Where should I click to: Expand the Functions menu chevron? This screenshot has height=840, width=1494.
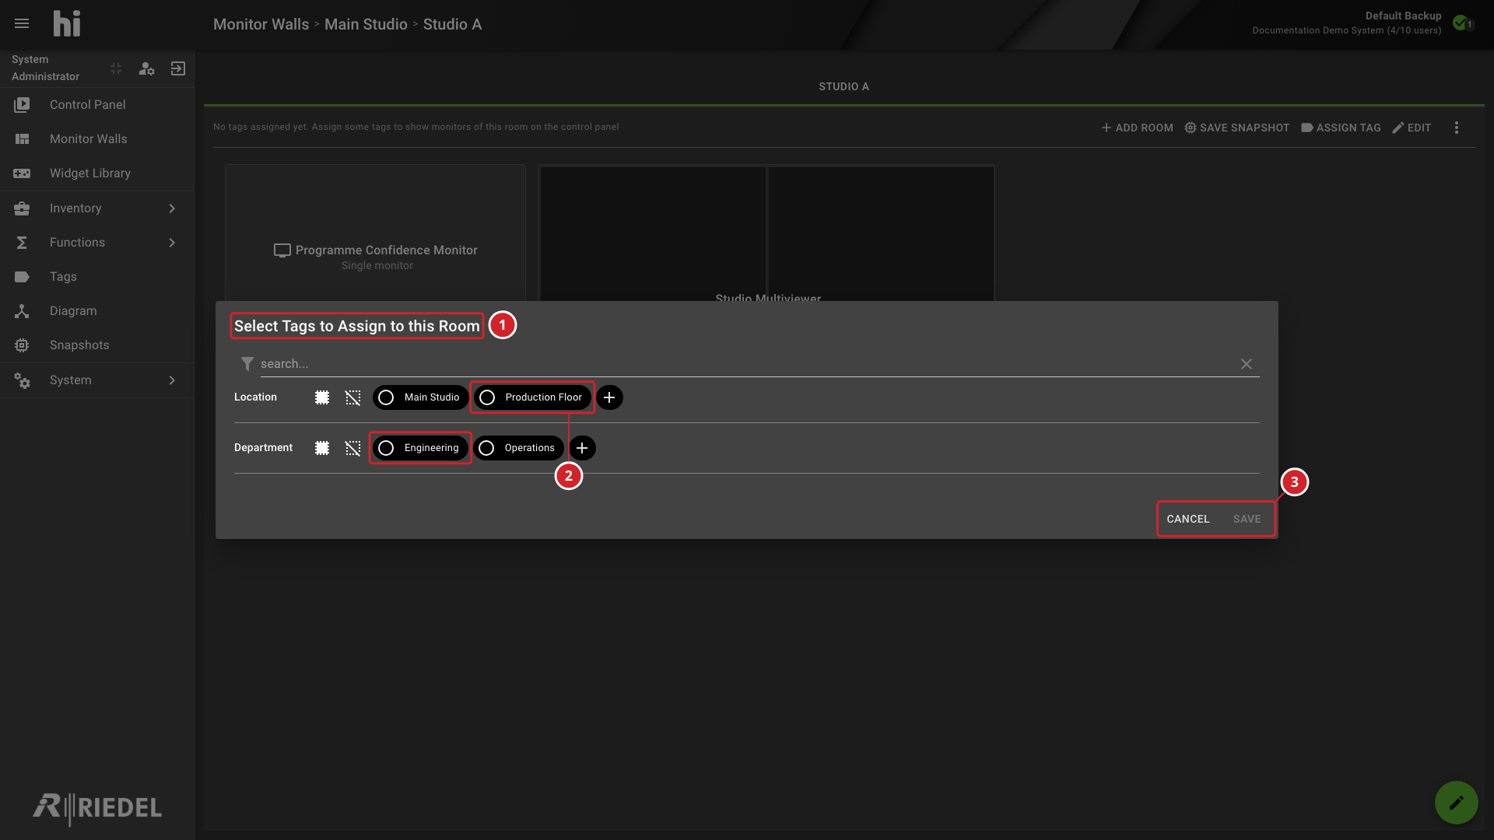pos(172,243)
